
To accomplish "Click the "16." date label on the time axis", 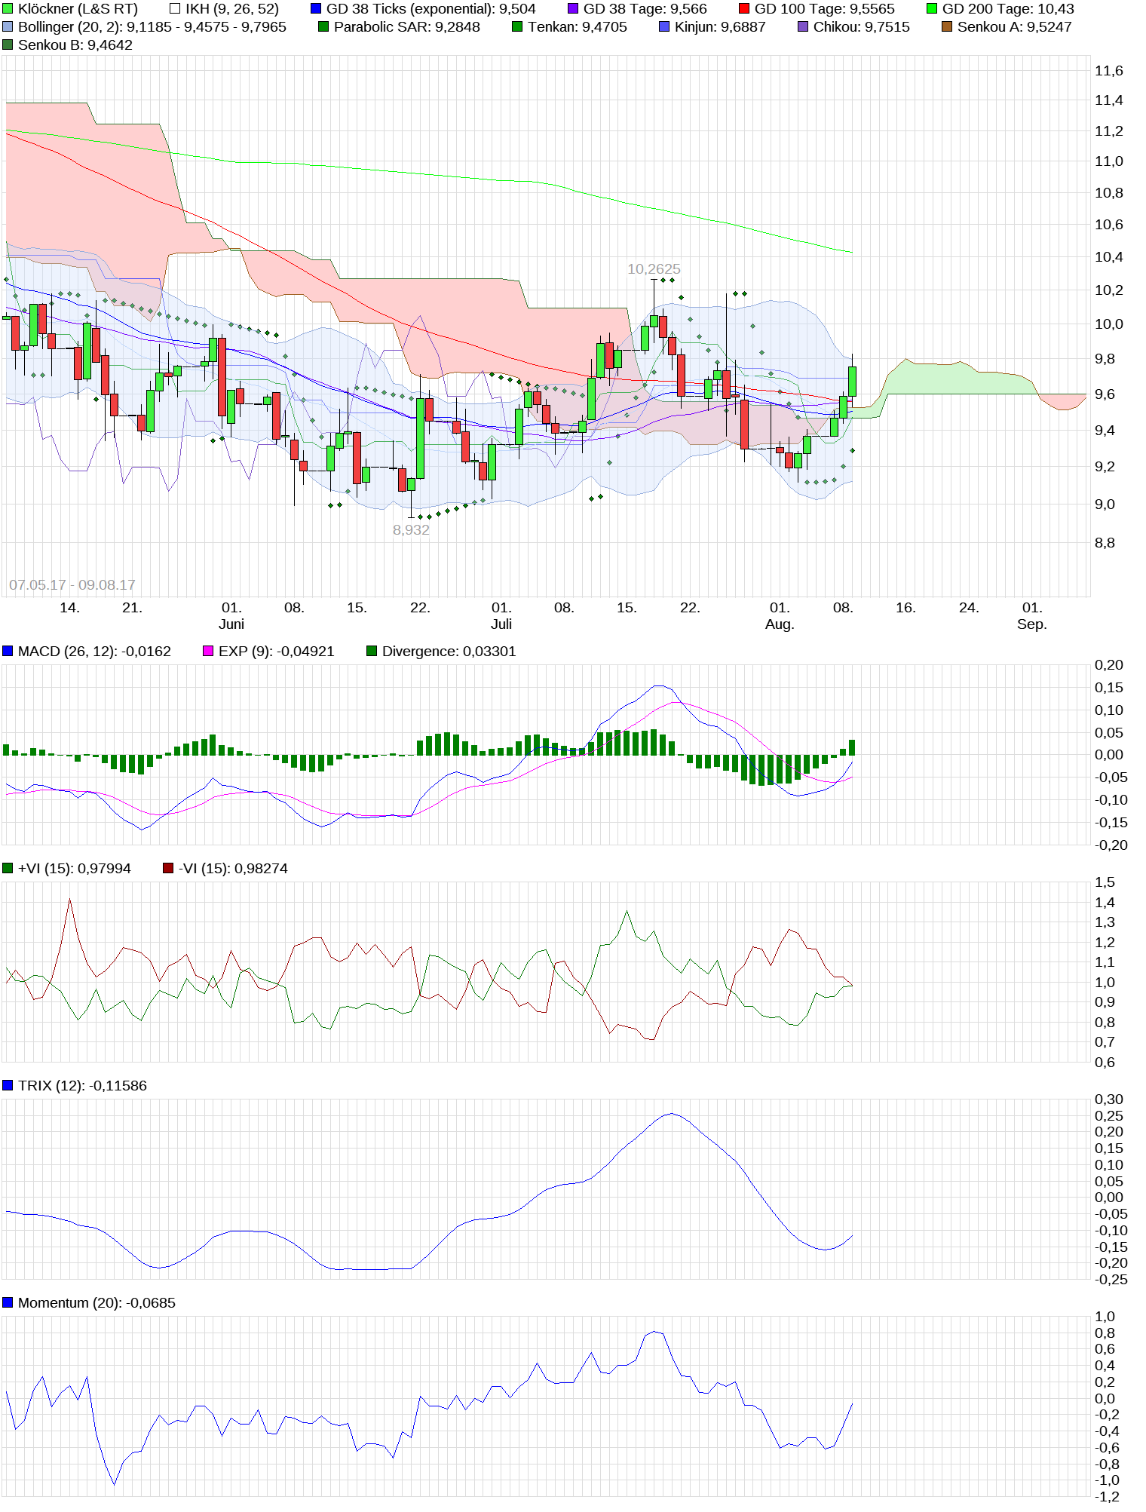I will pos(905,608).
